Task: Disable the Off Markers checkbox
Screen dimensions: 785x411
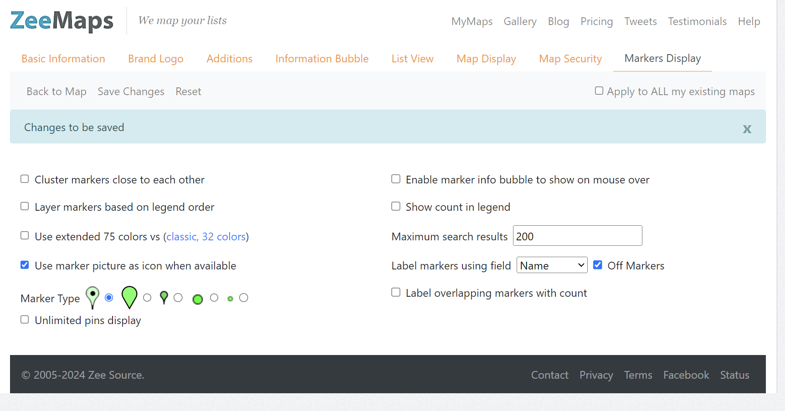Action: coord(597,264)
